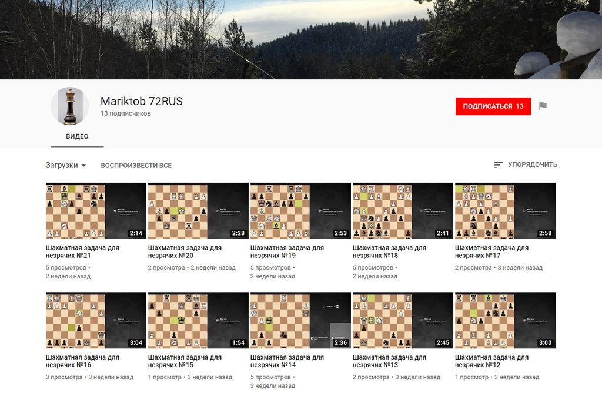Click title link Шахматная задача №13
Viewport: 602px width, 393px height.
tap(390, 361)
